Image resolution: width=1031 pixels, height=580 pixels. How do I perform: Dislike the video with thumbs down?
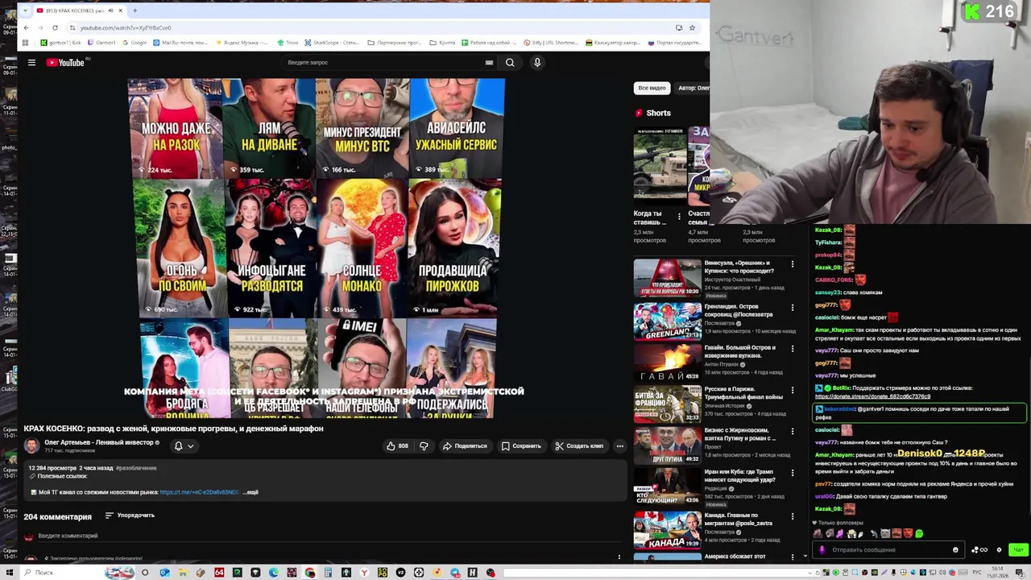[x=424, y=445]
